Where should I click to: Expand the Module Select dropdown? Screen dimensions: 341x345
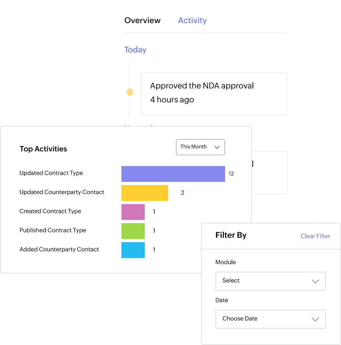[x=270, y=281]
